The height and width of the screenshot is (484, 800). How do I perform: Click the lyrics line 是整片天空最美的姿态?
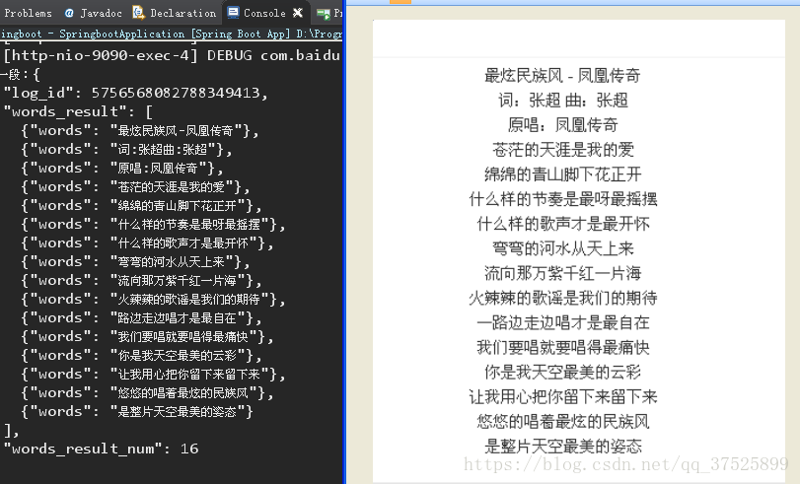pyautogui.click(x=562, y=447)
